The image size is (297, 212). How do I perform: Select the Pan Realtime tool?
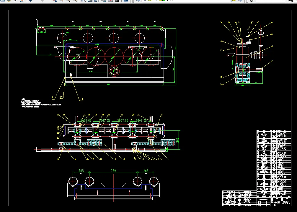tap(54, 1)
